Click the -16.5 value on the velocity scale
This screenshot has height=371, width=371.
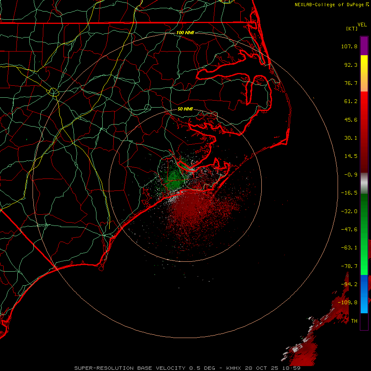349,193
